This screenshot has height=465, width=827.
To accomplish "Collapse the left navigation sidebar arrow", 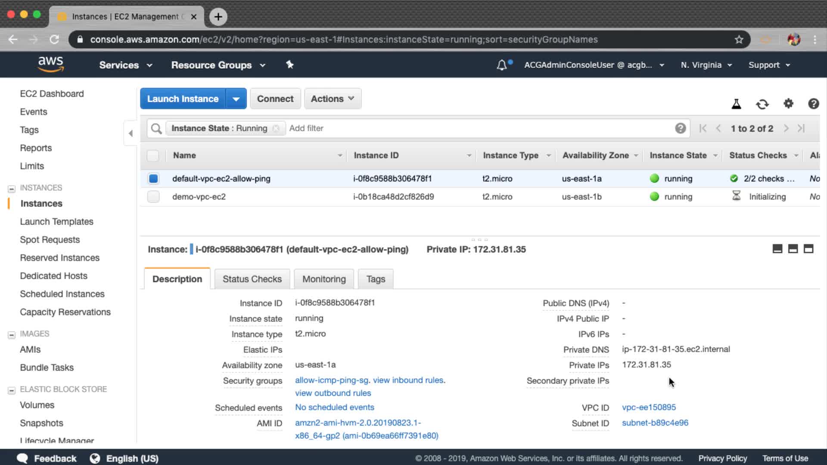I will [131, 133].
